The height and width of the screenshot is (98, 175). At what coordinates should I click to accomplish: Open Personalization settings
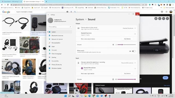[60, 43]
